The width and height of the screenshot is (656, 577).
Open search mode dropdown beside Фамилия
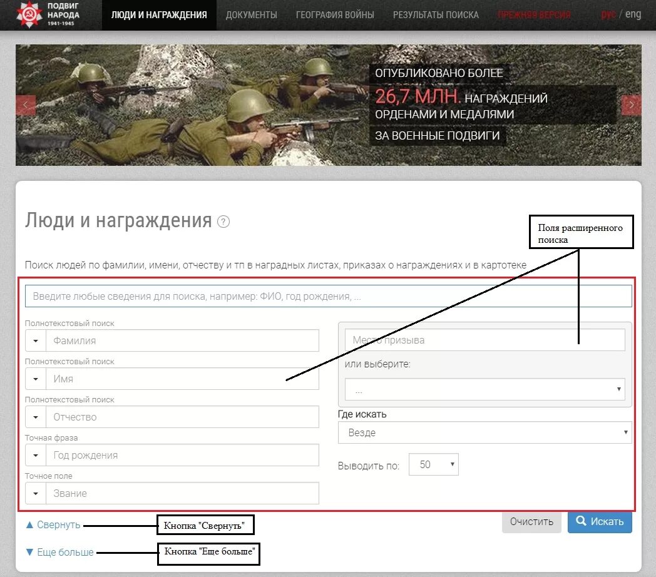[36, 340]
